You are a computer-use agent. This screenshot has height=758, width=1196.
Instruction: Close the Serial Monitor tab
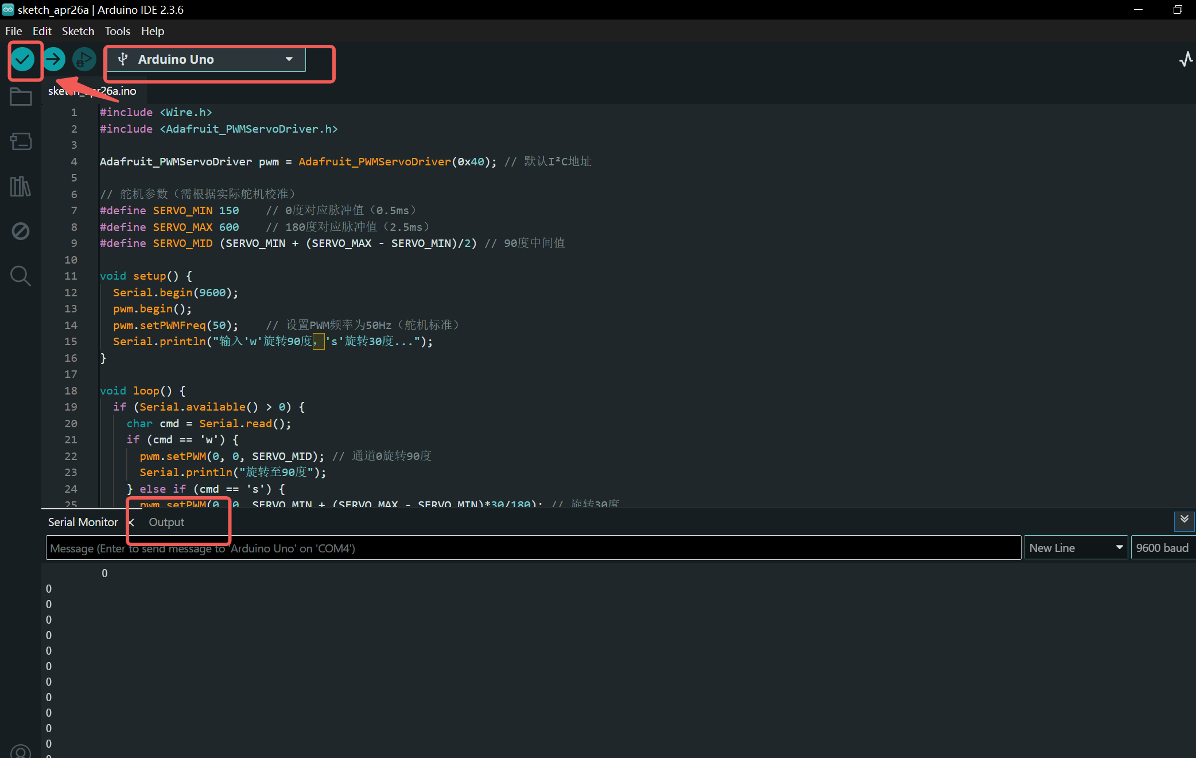coord(131,522)
